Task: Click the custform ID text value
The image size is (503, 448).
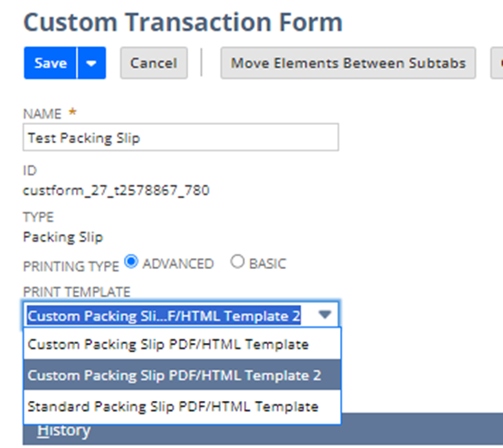Action: [x=116, y=191]
